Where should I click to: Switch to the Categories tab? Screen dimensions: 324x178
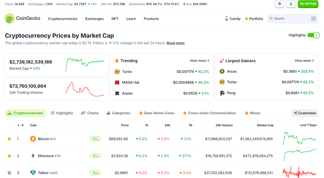tap(118, 113)
